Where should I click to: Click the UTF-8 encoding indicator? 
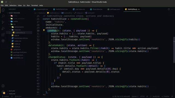click(142, 96)
